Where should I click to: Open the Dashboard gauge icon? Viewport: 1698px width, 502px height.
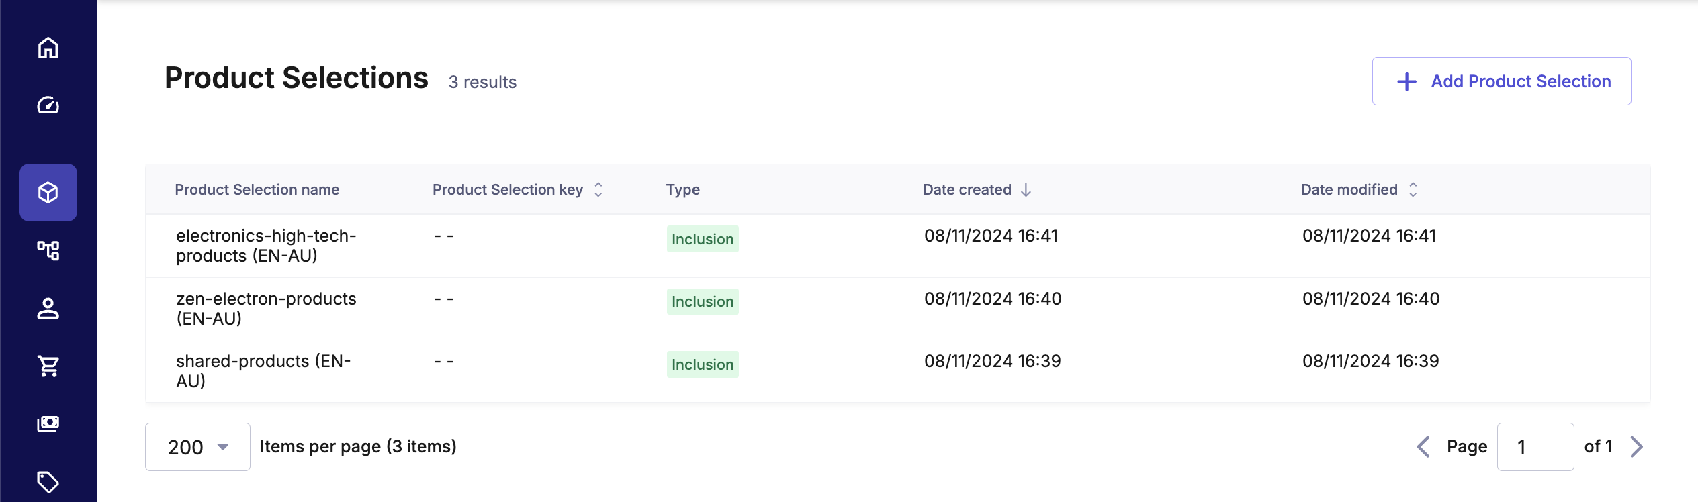(48, 105)
